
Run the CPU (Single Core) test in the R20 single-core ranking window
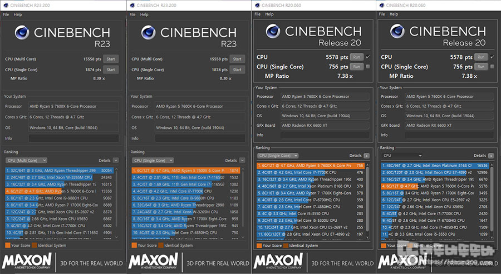(357, 67)
